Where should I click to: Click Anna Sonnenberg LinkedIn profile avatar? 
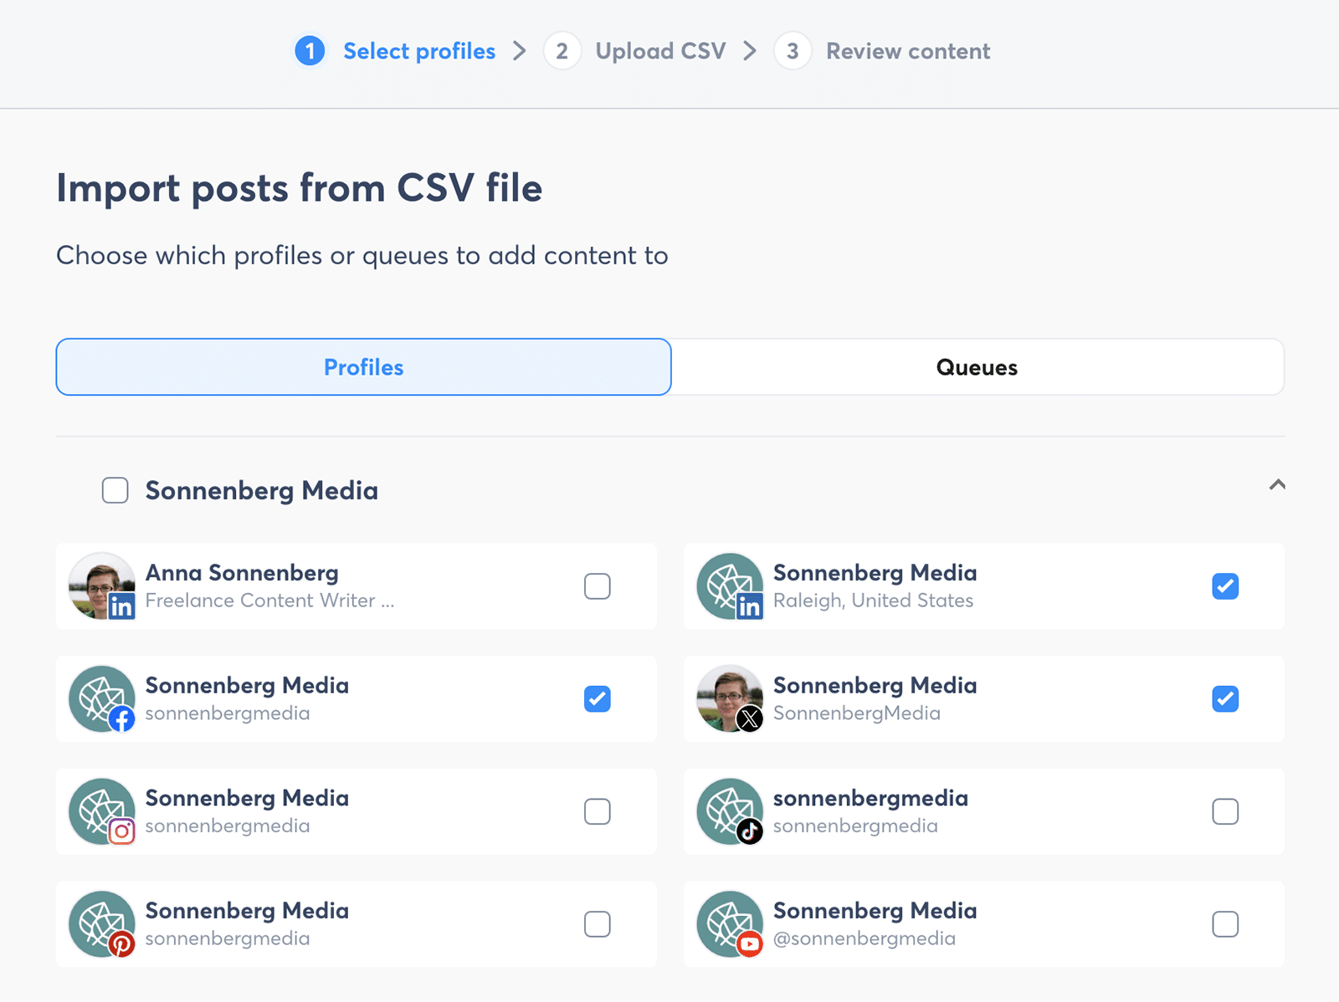[x=101, y=585]
